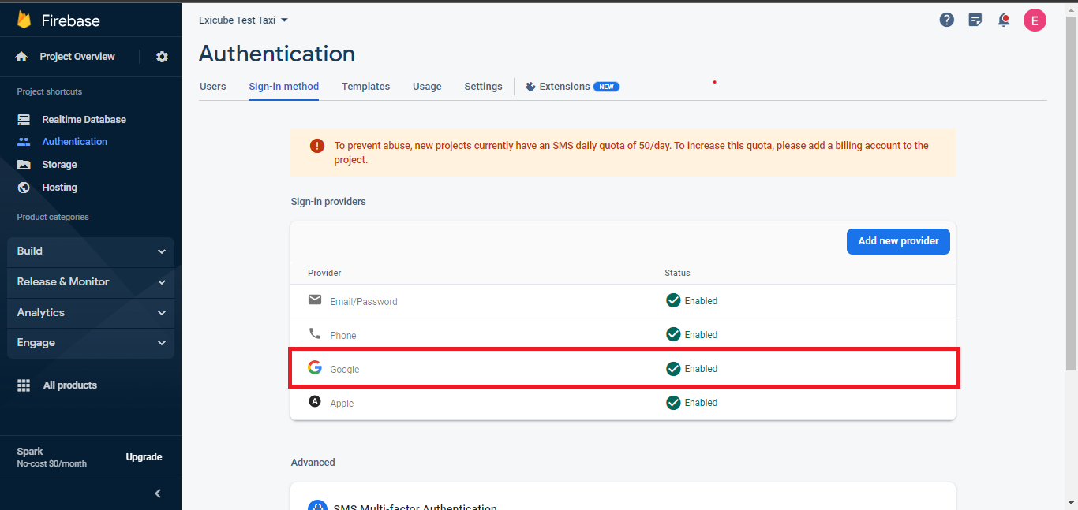
Task: Collapse the sidebar with the chevron
Action: [158, 493]
